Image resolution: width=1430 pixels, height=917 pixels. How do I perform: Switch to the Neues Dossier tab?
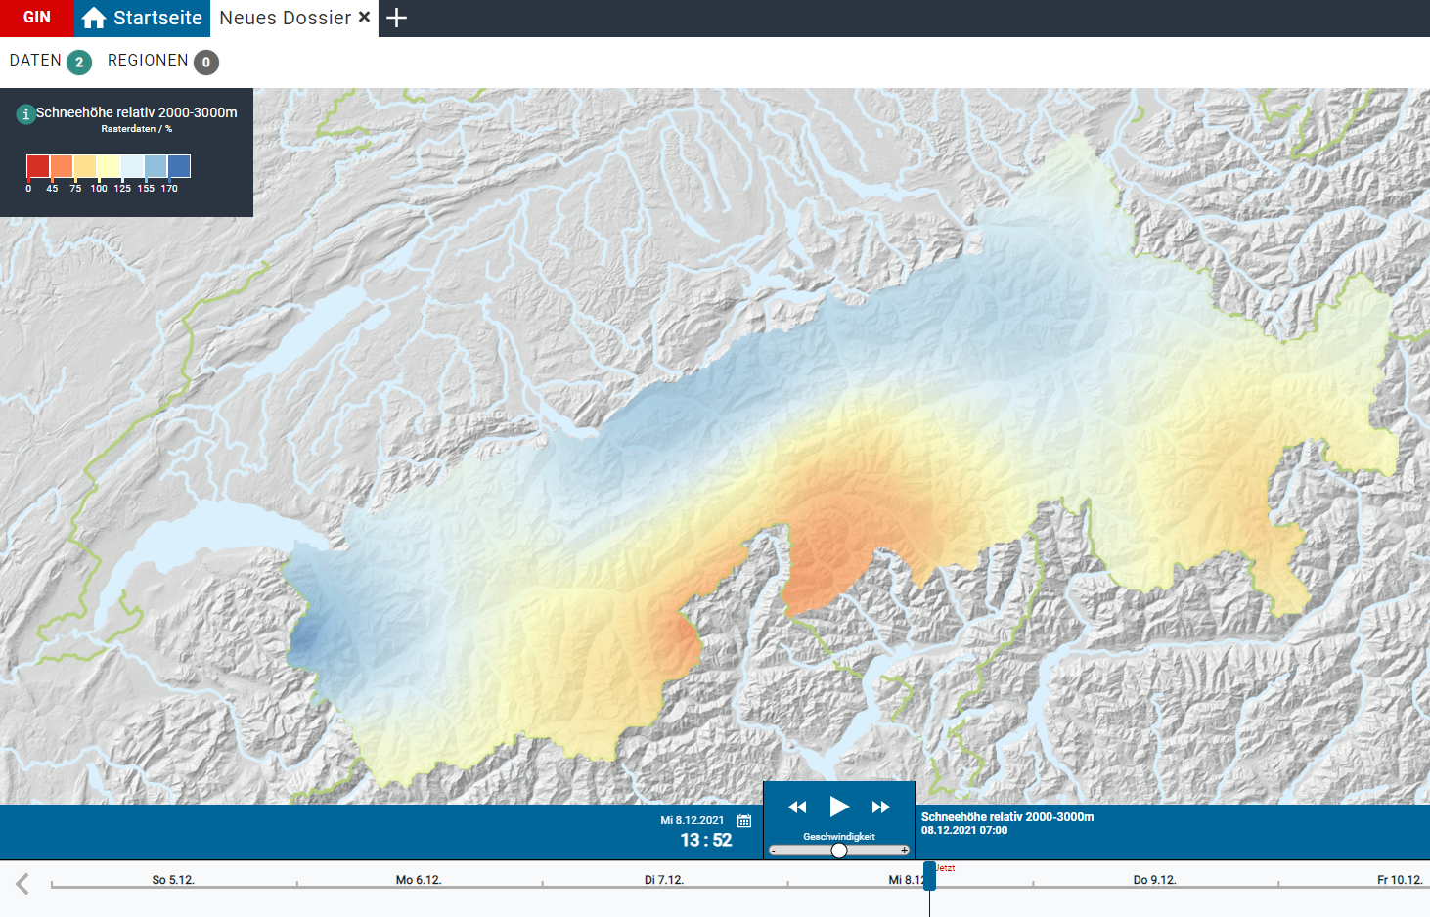pos(285,18)
